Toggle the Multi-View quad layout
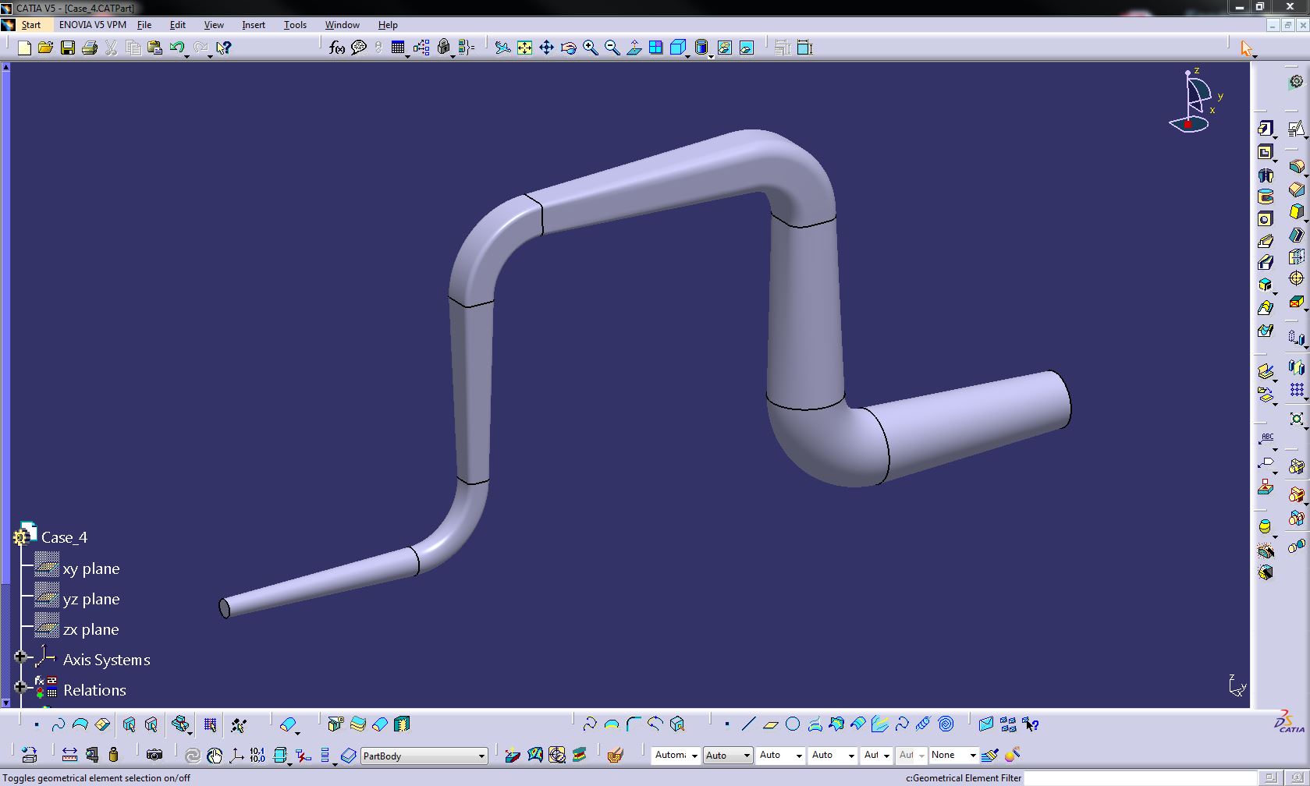 click(656, 48)
